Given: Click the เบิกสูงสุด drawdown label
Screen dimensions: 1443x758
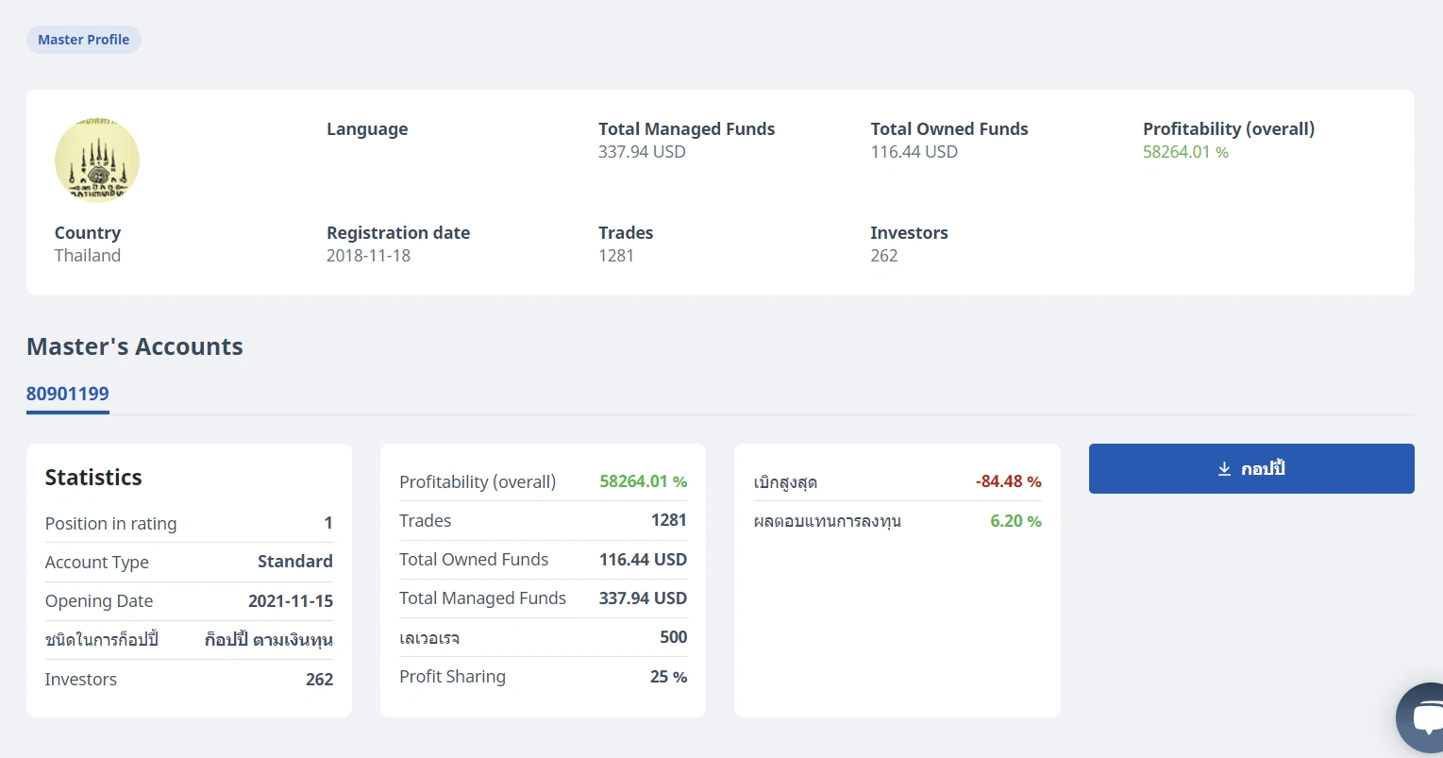Looking at the screenshot, I should [785, 482].
